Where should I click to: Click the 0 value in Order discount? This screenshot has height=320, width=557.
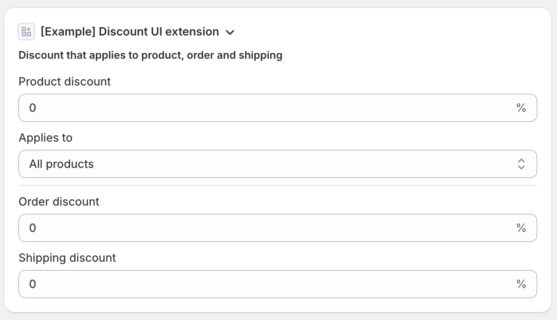tap(33, 228)
